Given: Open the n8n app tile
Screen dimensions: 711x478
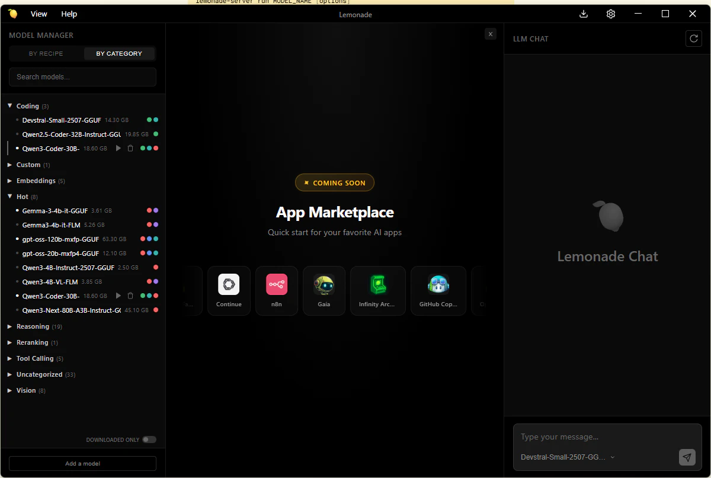Looking at the screenshot, I should 277,291.
